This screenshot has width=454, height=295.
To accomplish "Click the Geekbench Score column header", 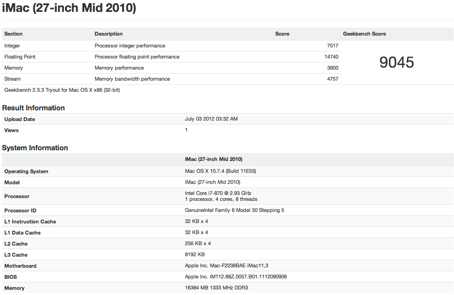I will pyautogui.click(x=364, y=34).
